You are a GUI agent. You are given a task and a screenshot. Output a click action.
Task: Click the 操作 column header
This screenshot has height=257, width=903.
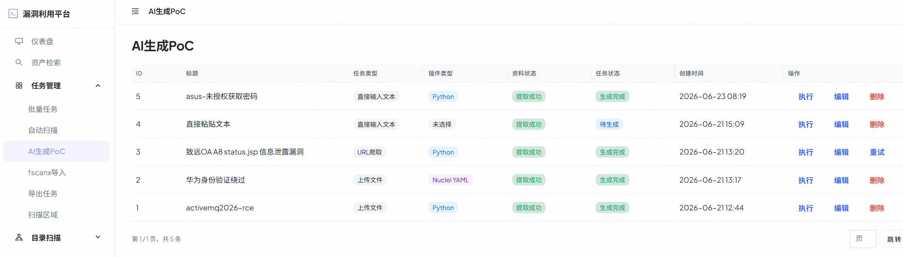click(x=794, y=74)
